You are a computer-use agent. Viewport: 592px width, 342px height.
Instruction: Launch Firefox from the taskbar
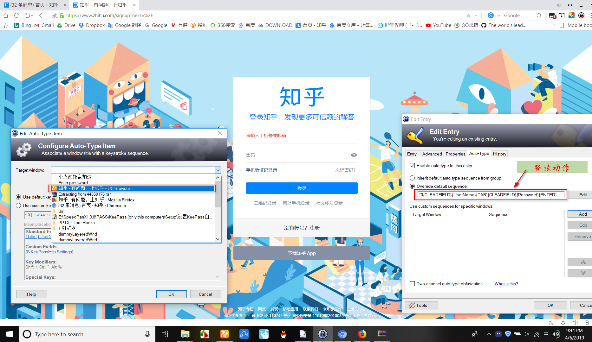tap(362, 334)
